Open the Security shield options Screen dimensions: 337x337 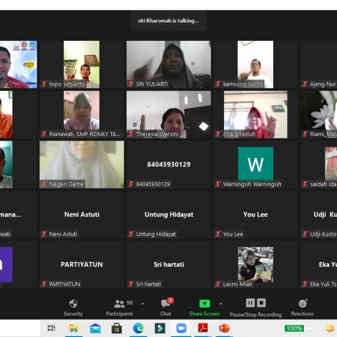tap(73, 307)
